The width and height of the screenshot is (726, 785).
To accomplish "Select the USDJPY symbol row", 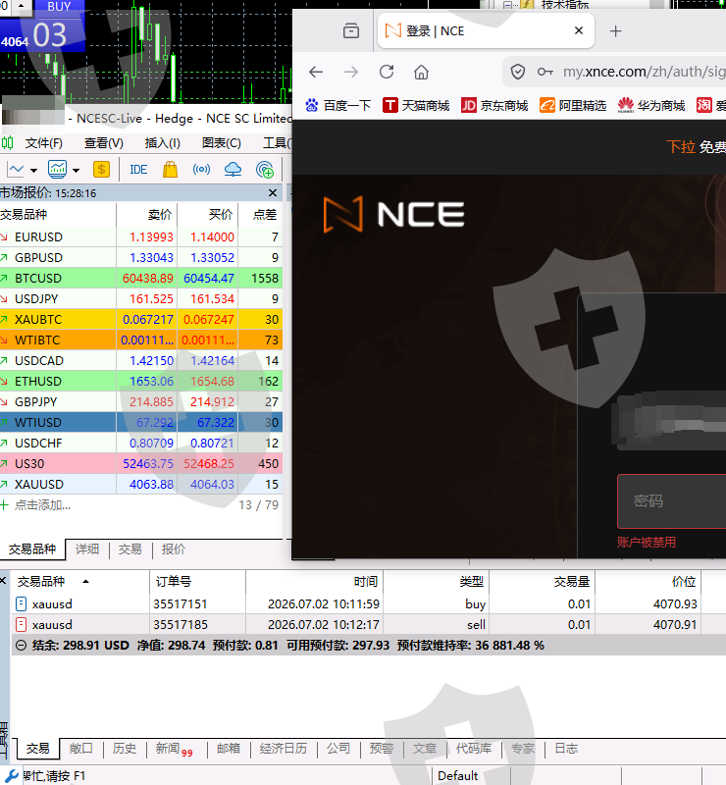I will (x=141, y=299).
